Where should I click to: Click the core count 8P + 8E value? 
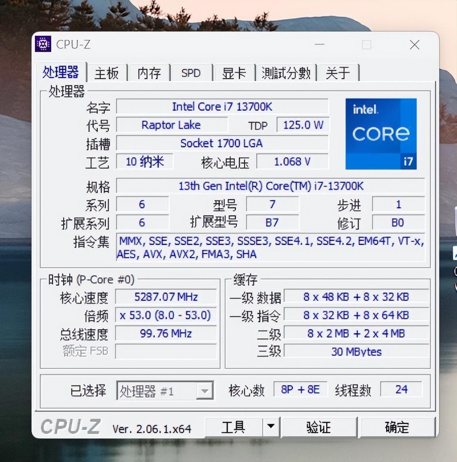(300, 389)
